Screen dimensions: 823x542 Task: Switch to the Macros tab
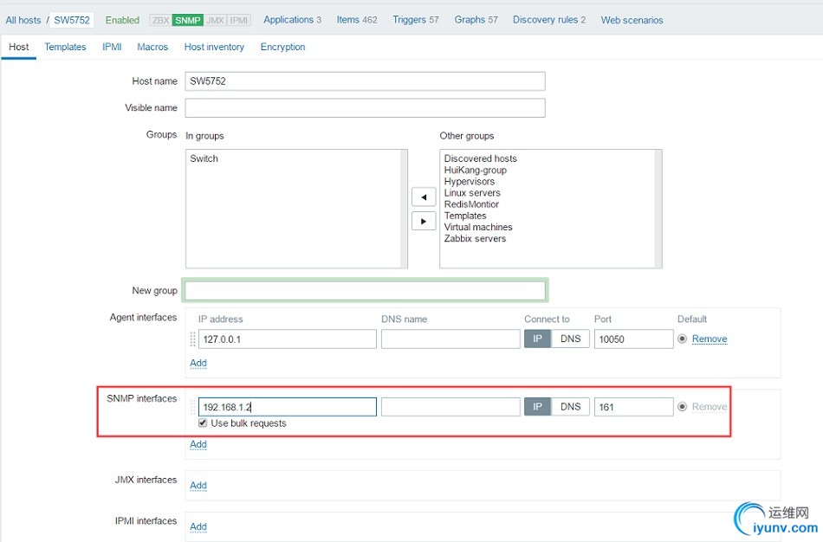[x=152, y=47]
